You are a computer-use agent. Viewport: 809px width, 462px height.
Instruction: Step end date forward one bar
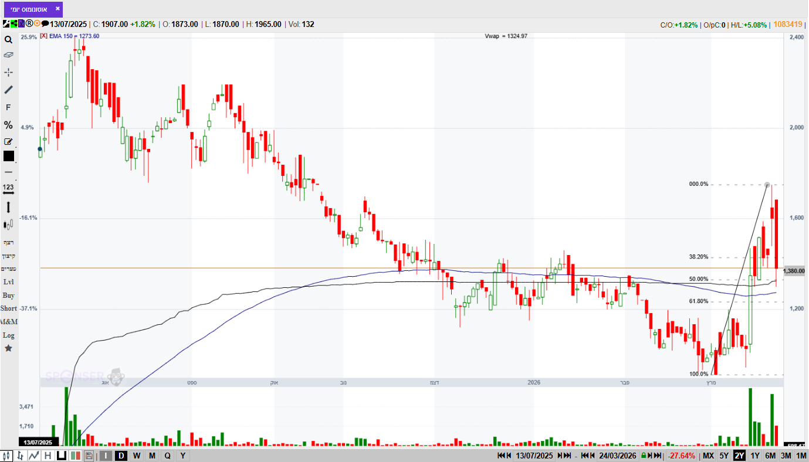(x=650, y=456)
